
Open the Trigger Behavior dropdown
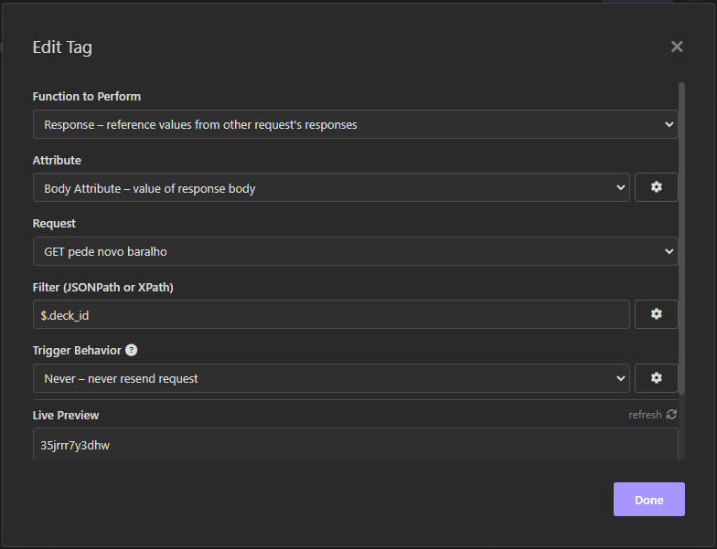331,378
